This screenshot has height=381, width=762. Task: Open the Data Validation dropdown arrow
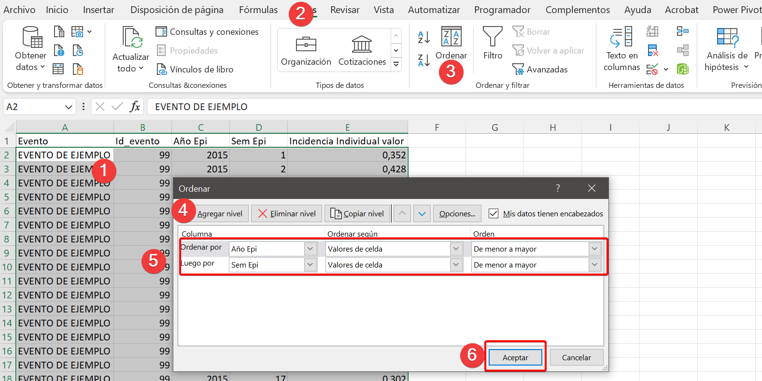pyautogui.click(x=666, y=70)
